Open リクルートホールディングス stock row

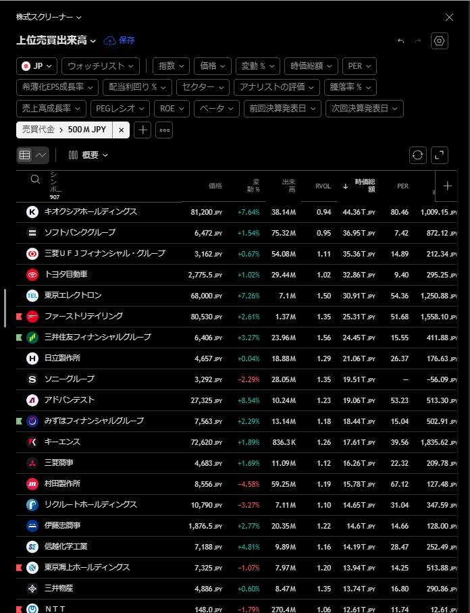coord(236,505)
